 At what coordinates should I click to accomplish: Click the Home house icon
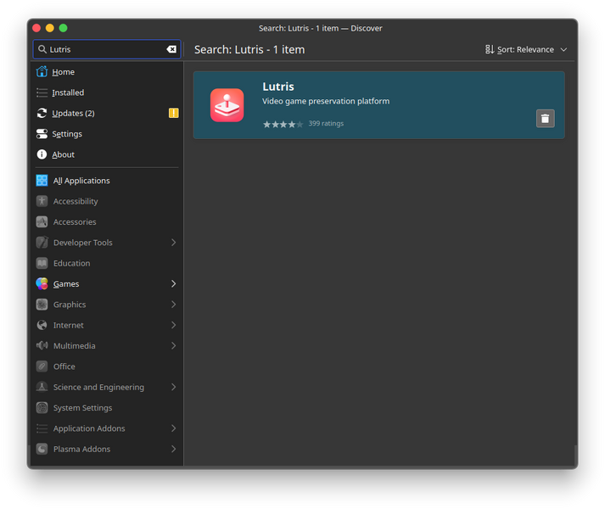tap(42, 72)
